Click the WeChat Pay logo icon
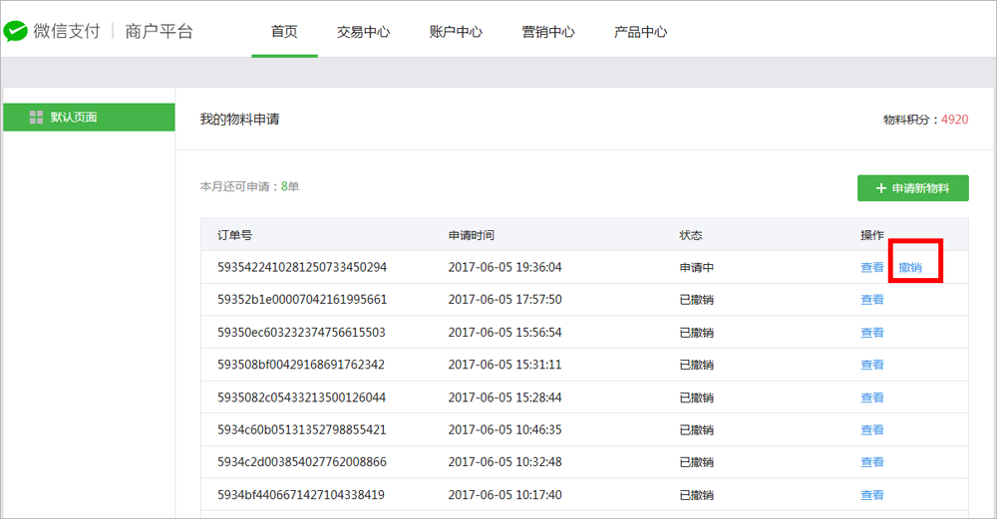Screen dimensions: 997x519 tap(15, 31)
